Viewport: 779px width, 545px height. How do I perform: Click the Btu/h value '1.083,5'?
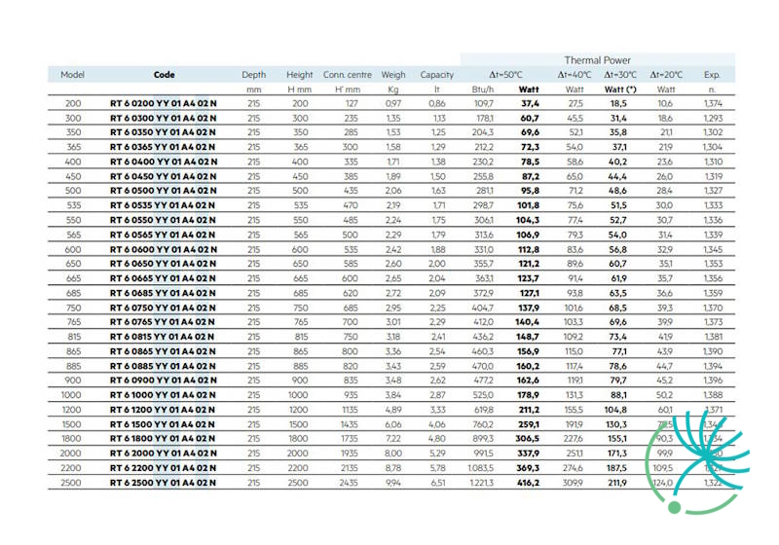481,468
